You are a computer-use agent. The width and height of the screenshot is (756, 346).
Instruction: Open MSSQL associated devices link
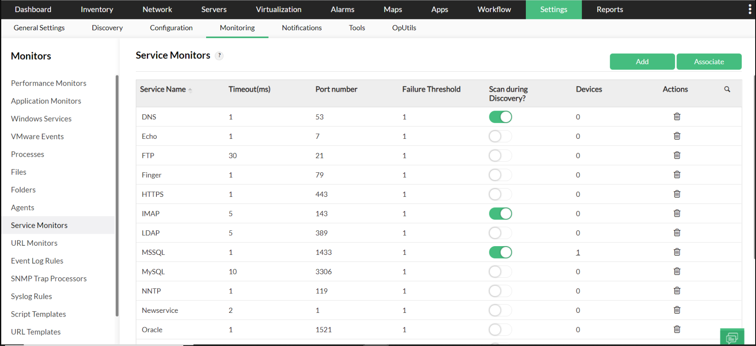pyautogui.click(x=578, y=252)
